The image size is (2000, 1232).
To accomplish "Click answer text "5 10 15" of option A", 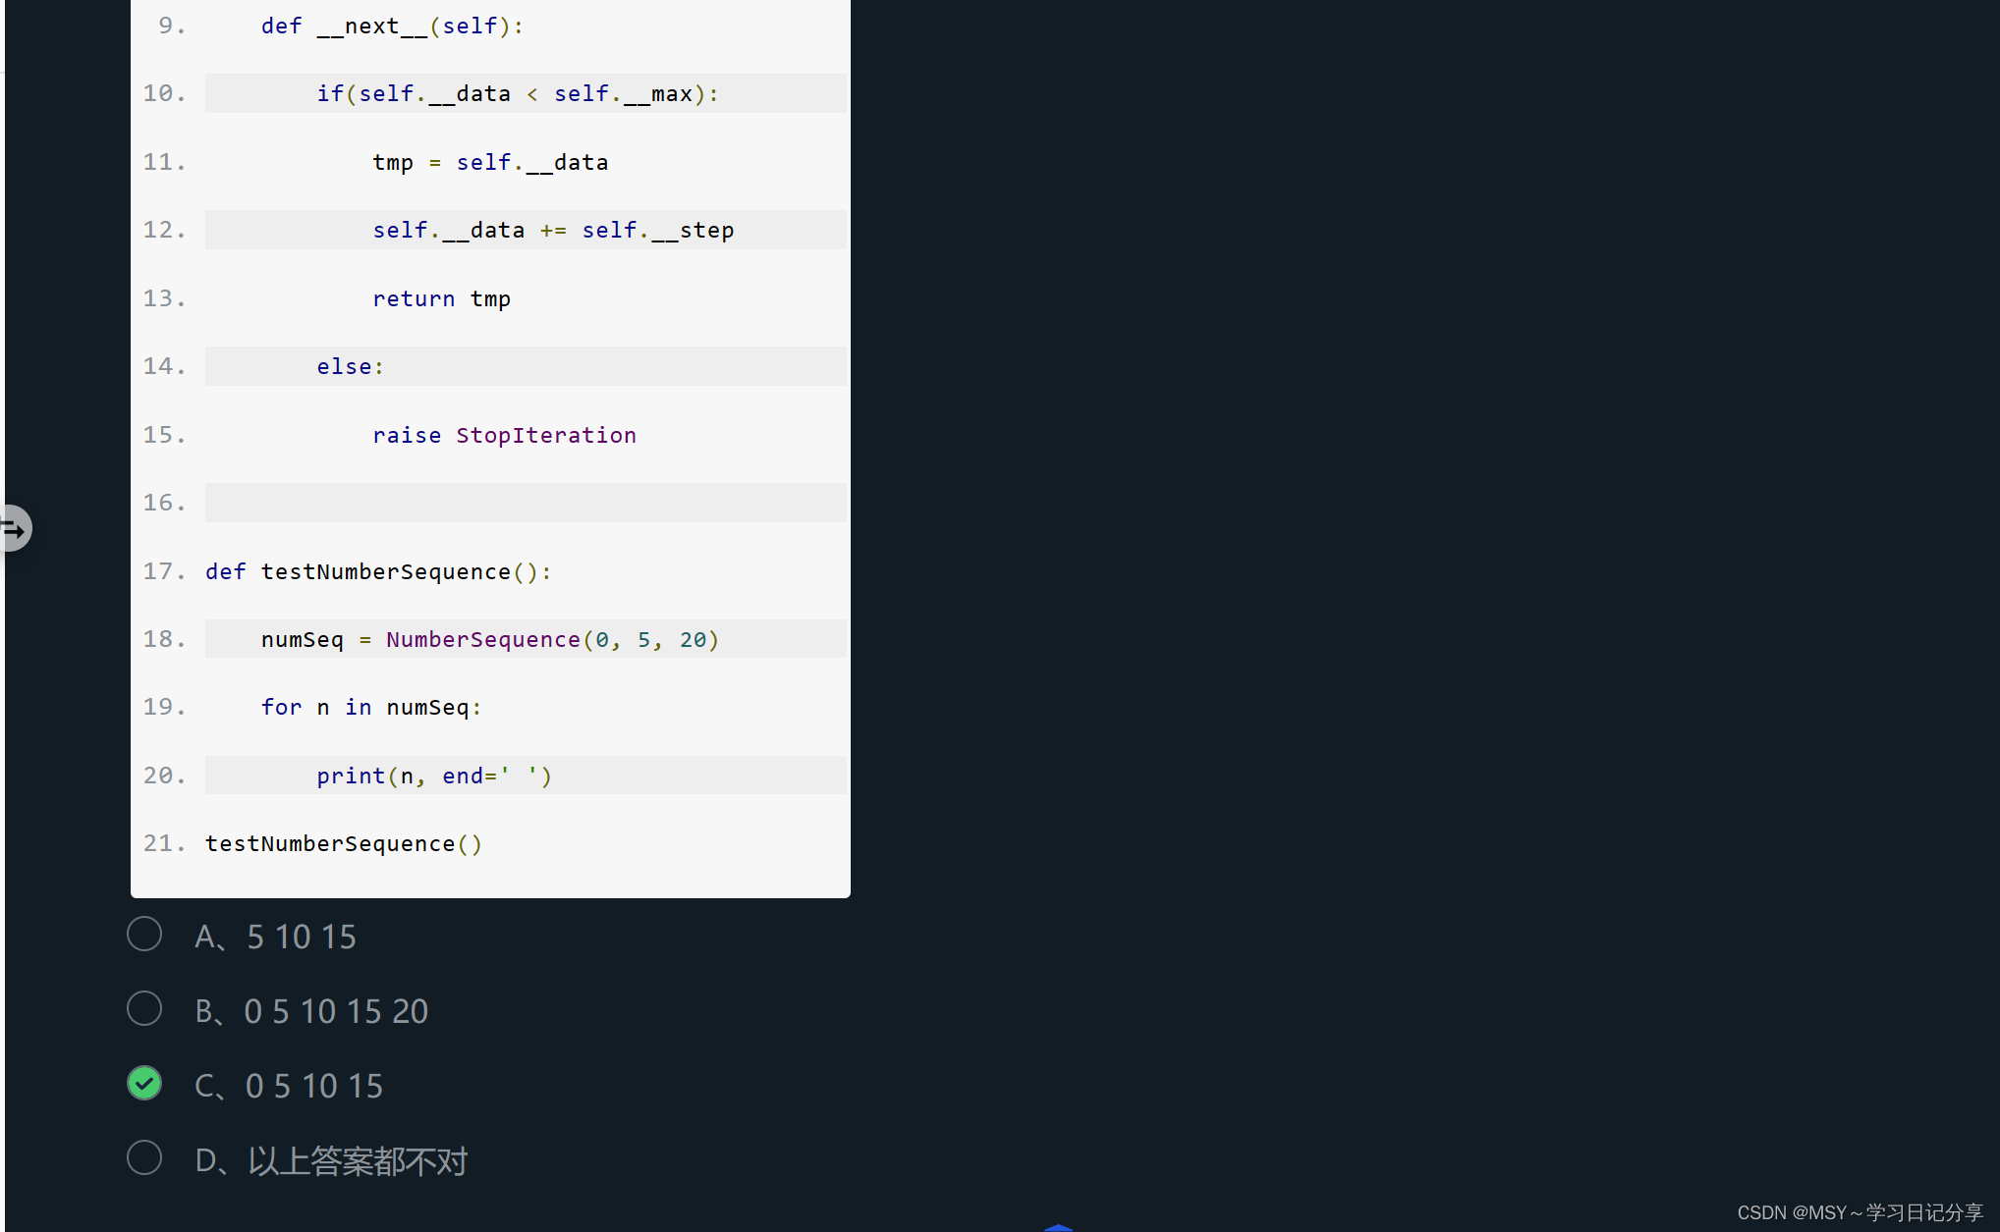I will [301, 937].
